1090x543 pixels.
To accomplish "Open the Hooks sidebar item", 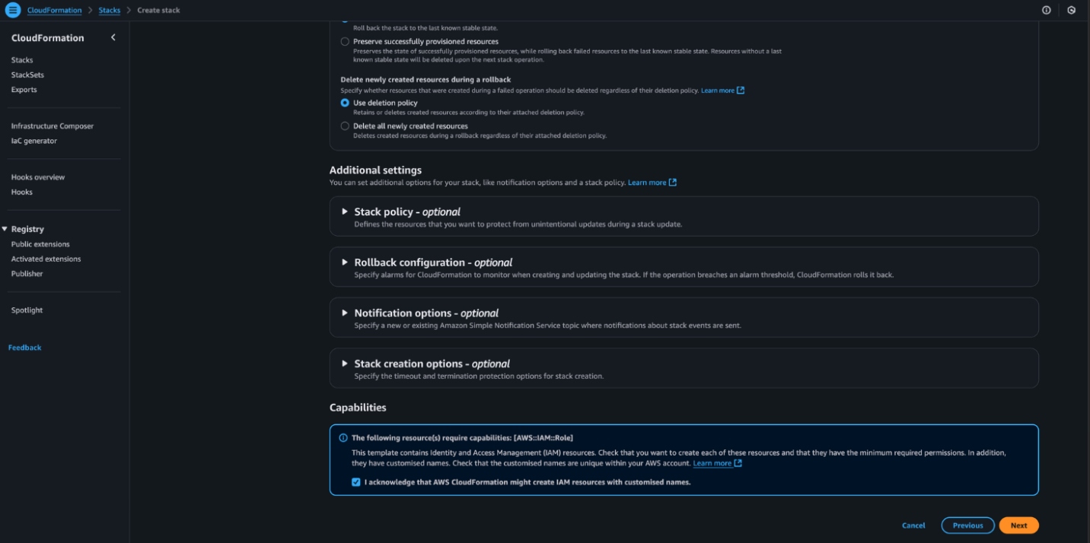I will tap(22, 192).
